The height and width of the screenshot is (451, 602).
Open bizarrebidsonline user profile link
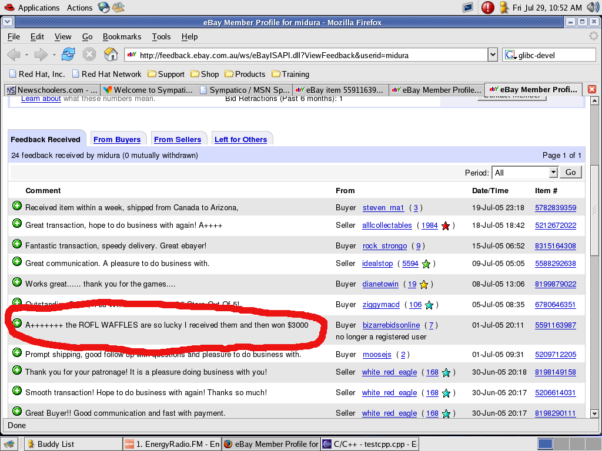coord(391,325)
